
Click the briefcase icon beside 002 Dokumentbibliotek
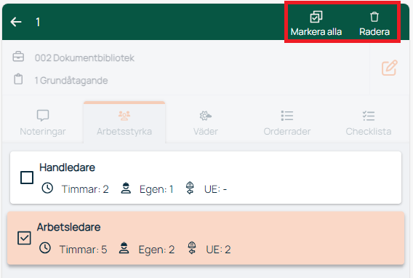pos(18,57)
